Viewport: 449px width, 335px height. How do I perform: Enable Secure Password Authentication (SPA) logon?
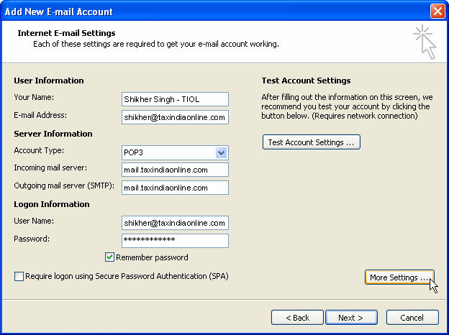19,276
